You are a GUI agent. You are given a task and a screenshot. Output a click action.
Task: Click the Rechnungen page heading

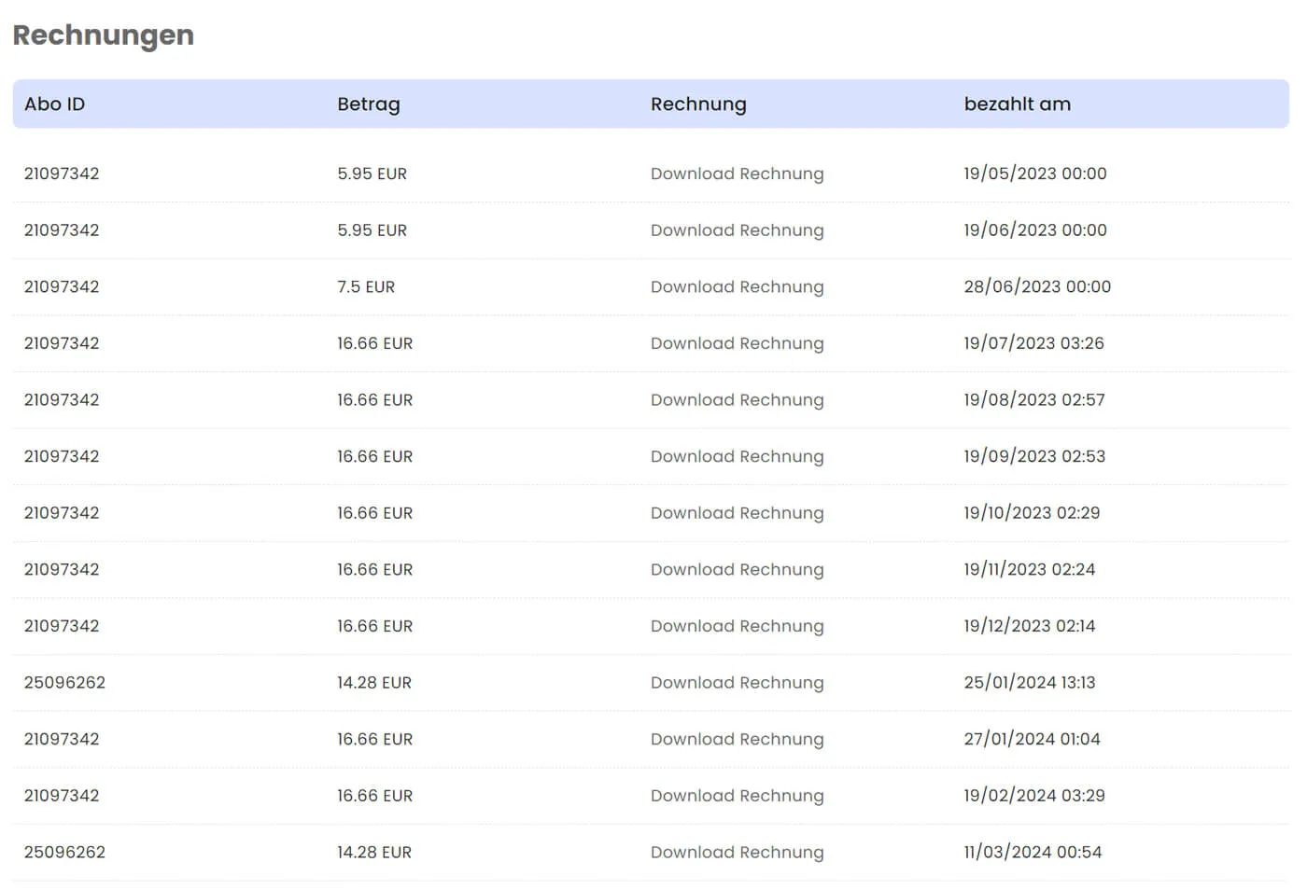tap(103, 35)
